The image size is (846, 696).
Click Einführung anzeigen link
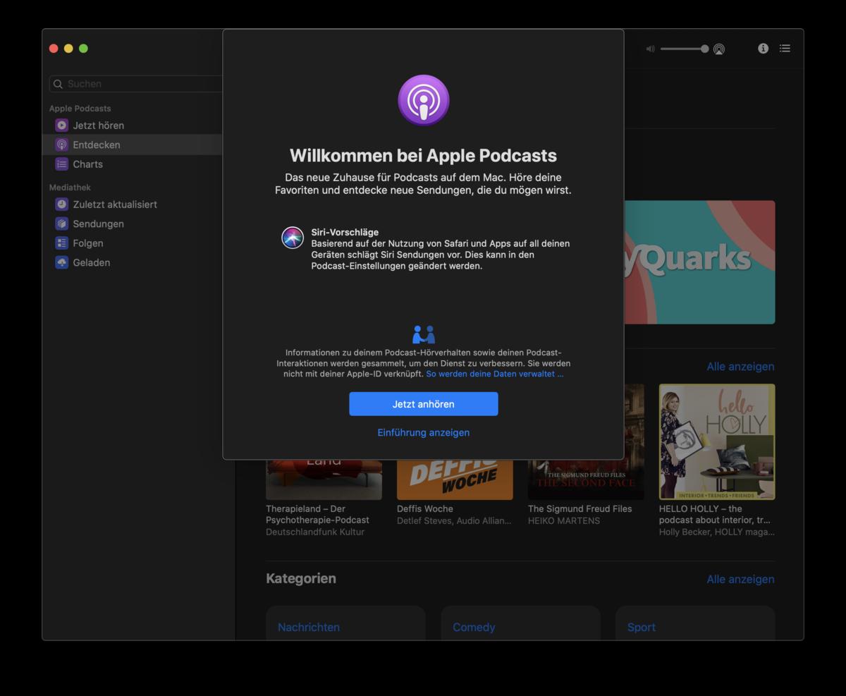click(x=423, y=432)
